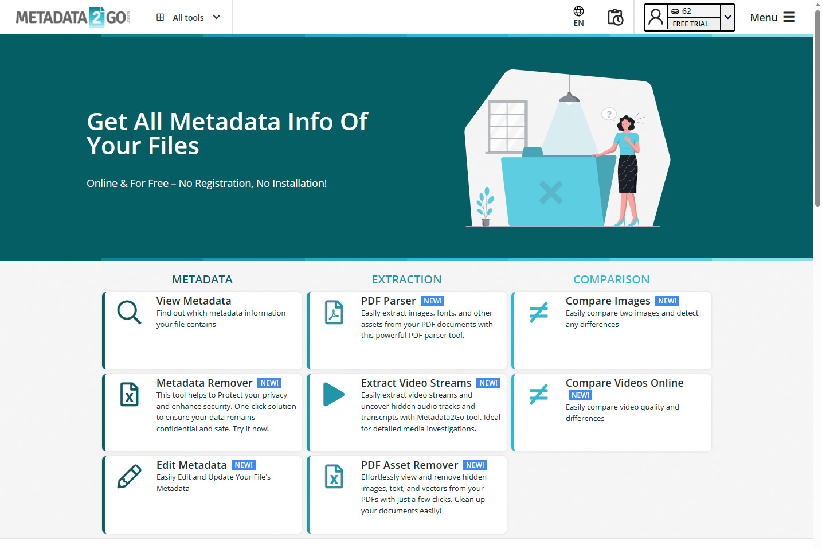
Task: Open the EN globe language selector
Action: click(578, 17)
